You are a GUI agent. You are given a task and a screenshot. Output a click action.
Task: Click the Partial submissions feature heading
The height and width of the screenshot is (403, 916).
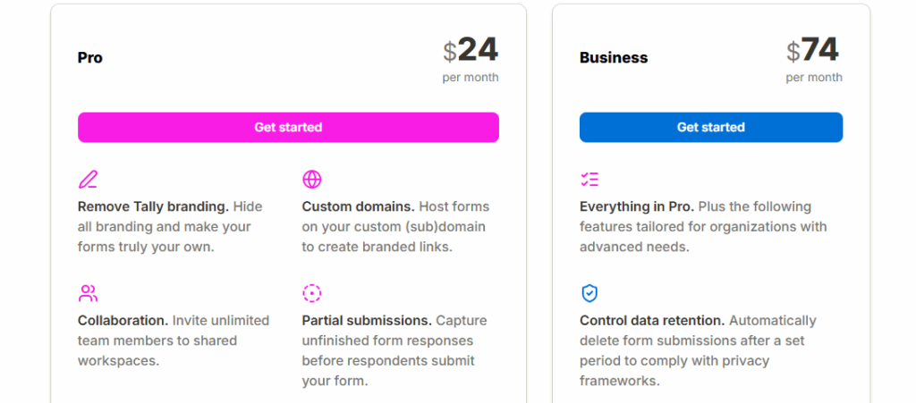coord(367,320)
